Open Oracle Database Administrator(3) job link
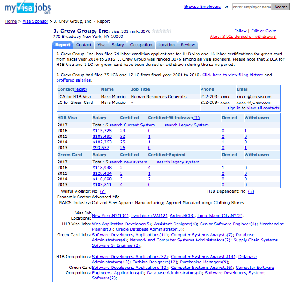The image size is (296, 282). click(x=150, y=229)
